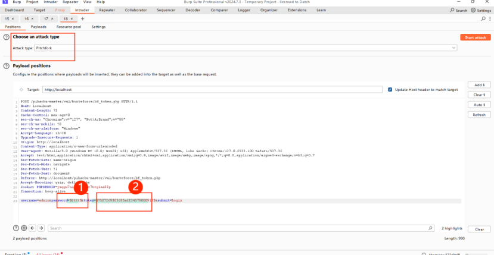Toggle Update Host header to match target

click(390, 90)
